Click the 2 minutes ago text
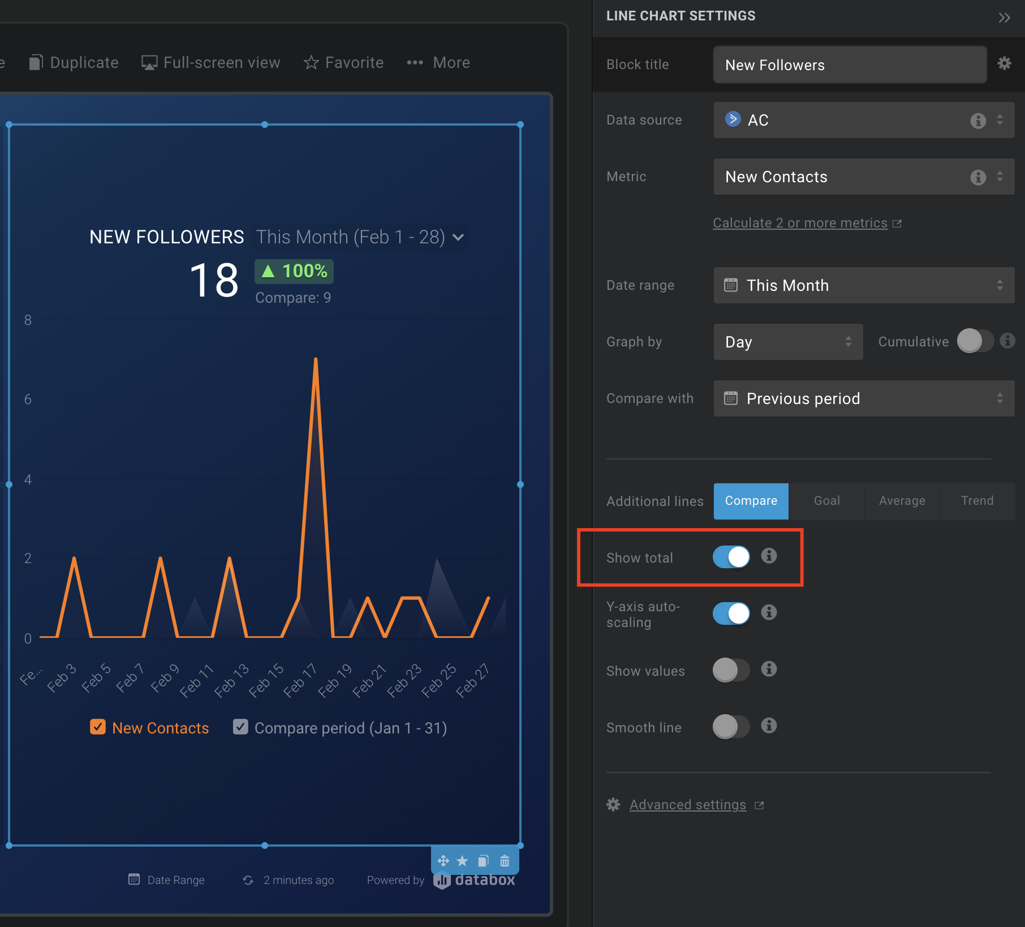Viewport: 1025px width, 927px height. (x=299, y=880)
